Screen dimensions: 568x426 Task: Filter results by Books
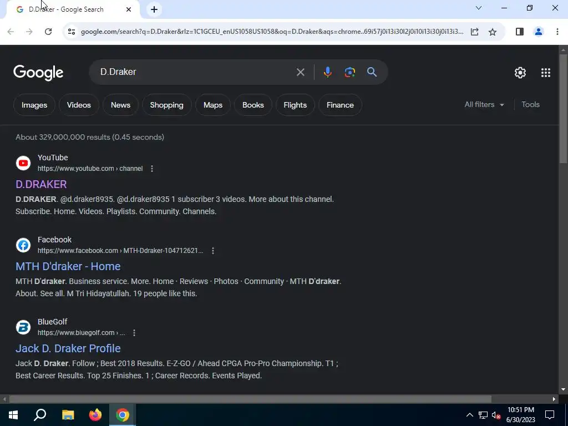pos(253,105)
